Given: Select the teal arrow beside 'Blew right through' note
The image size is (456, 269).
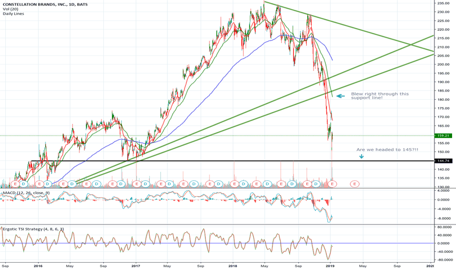Looking at the screenshot, I should pos(341,96).
